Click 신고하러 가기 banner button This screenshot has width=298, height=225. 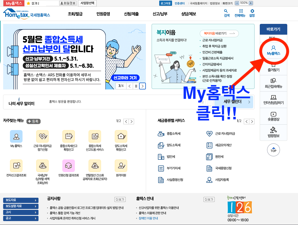point(125,78)
